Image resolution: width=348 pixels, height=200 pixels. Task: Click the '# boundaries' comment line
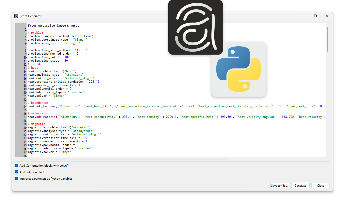(38, 103)
